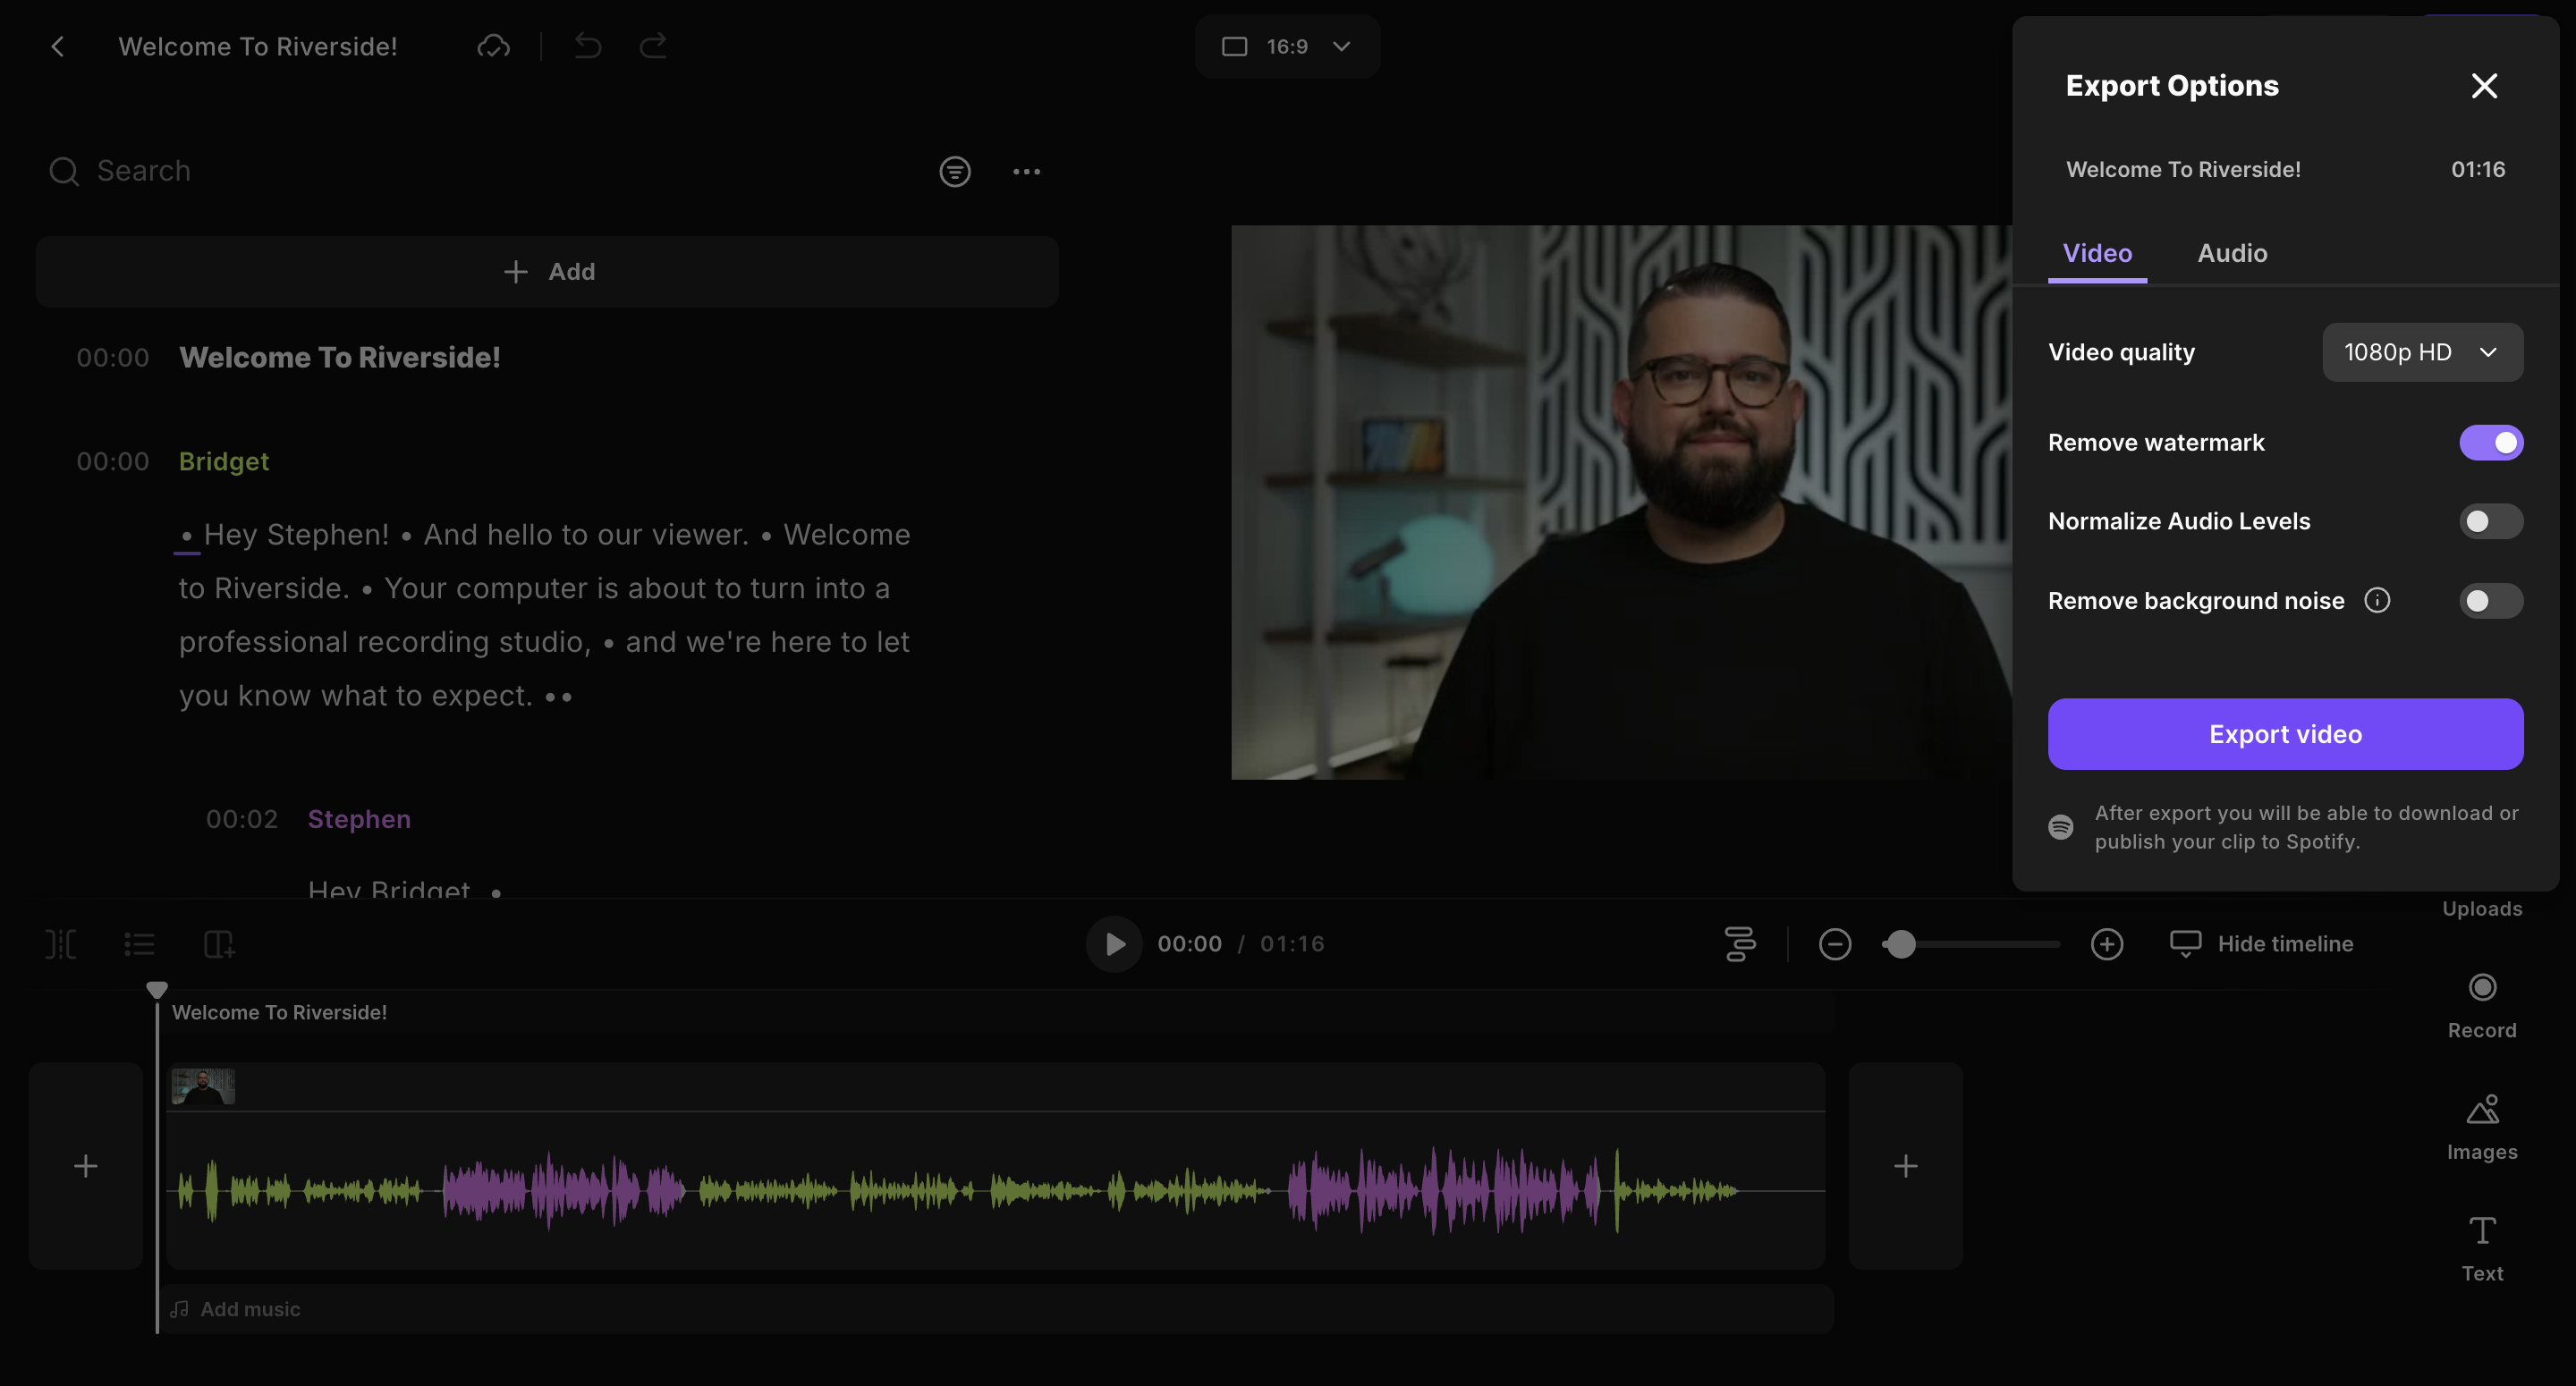Open the three-dot more options menu
Image resolution: width=2576 pixels, height=1386 pixels.
click(x=1026, y=172)
